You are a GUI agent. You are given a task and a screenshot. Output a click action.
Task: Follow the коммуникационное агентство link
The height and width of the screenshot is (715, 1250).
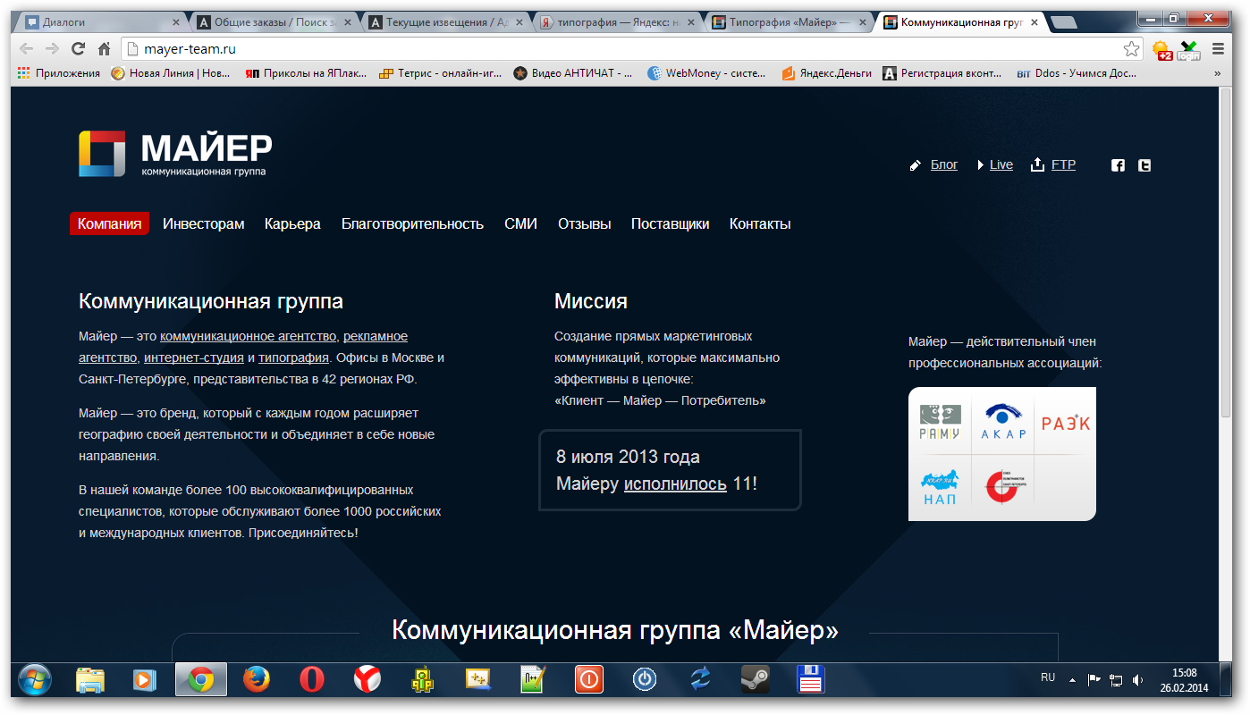tap(249, 336)
